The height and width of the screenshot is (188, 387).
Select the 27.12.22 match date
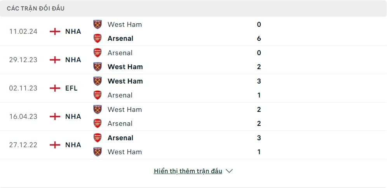23,145
